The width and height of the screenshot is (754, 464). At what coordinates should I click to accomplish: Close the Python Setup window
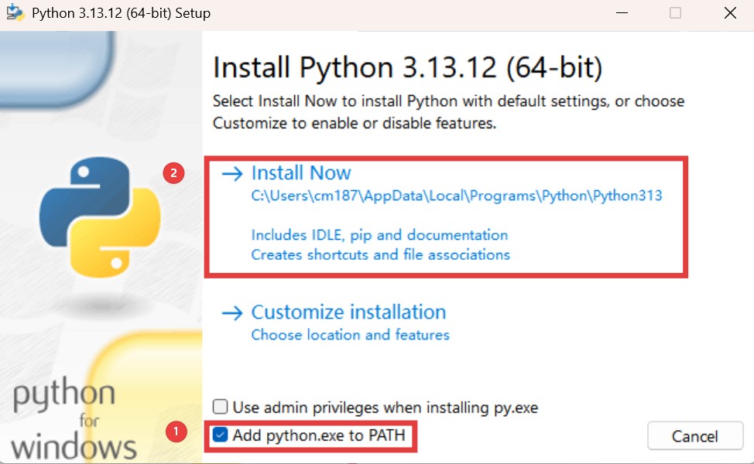[x=729, y=13]
